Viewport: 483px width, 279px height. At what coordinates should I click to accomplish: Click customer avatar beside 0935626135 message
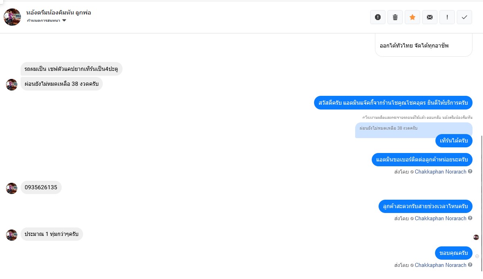[x=12, y=188]
